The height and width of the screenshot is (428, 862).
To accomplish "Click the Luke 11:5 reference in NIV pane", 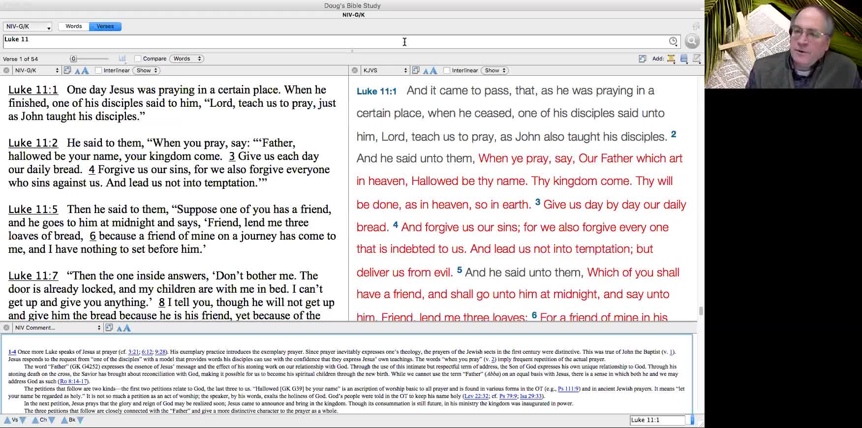I will click(x=33, y=209).
